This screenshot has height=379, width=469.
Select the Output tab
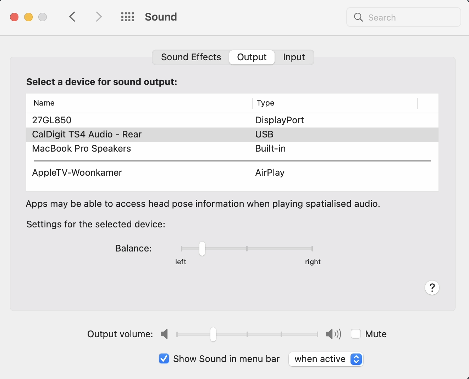coord(252,57)
